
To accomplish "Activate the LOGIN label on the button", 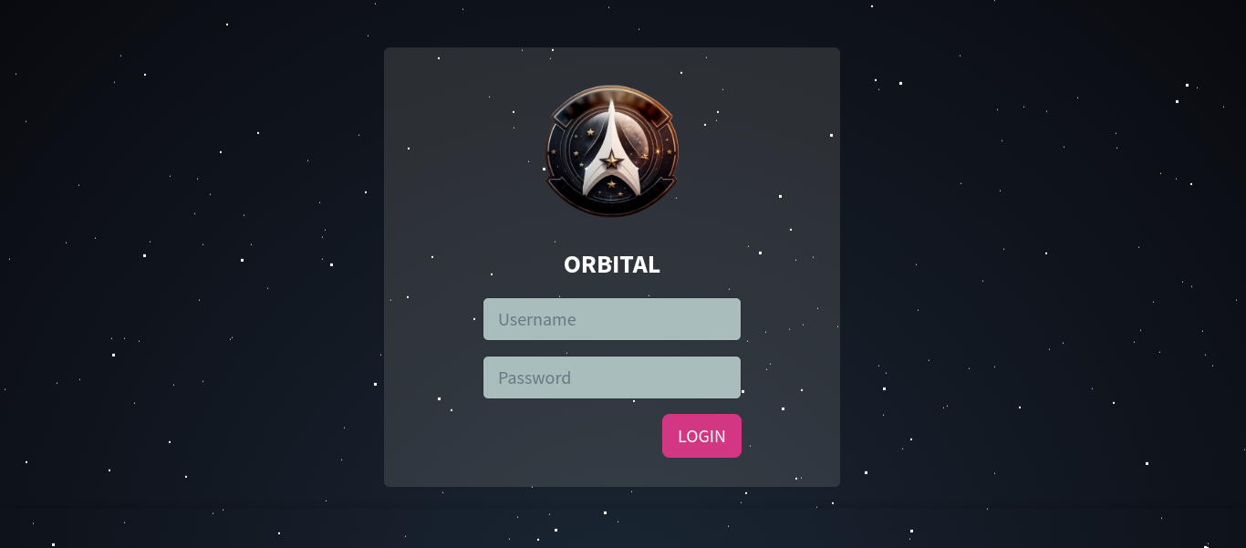I will [701, 436].
